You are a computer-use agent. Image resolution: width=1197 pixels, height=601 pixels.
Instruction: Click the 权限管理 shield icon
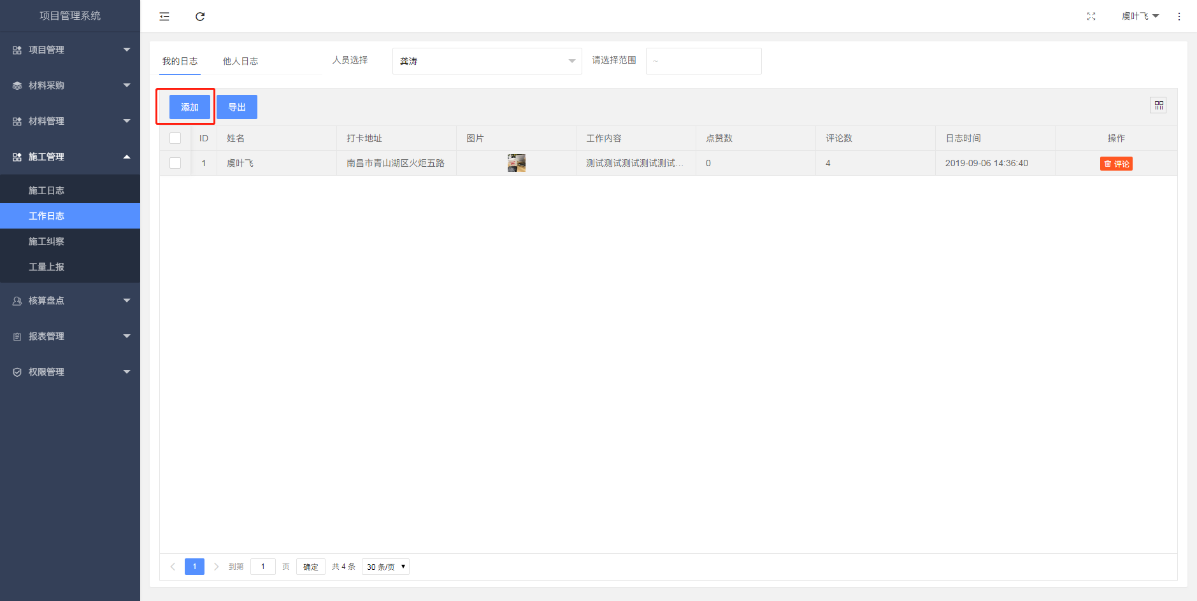click(17, 372)
